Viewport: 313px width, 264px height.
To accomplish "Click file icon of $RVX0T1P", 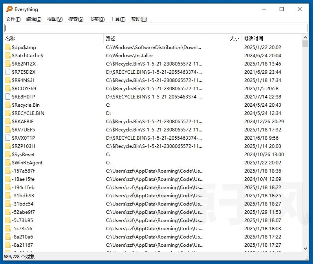I will 8,138.
